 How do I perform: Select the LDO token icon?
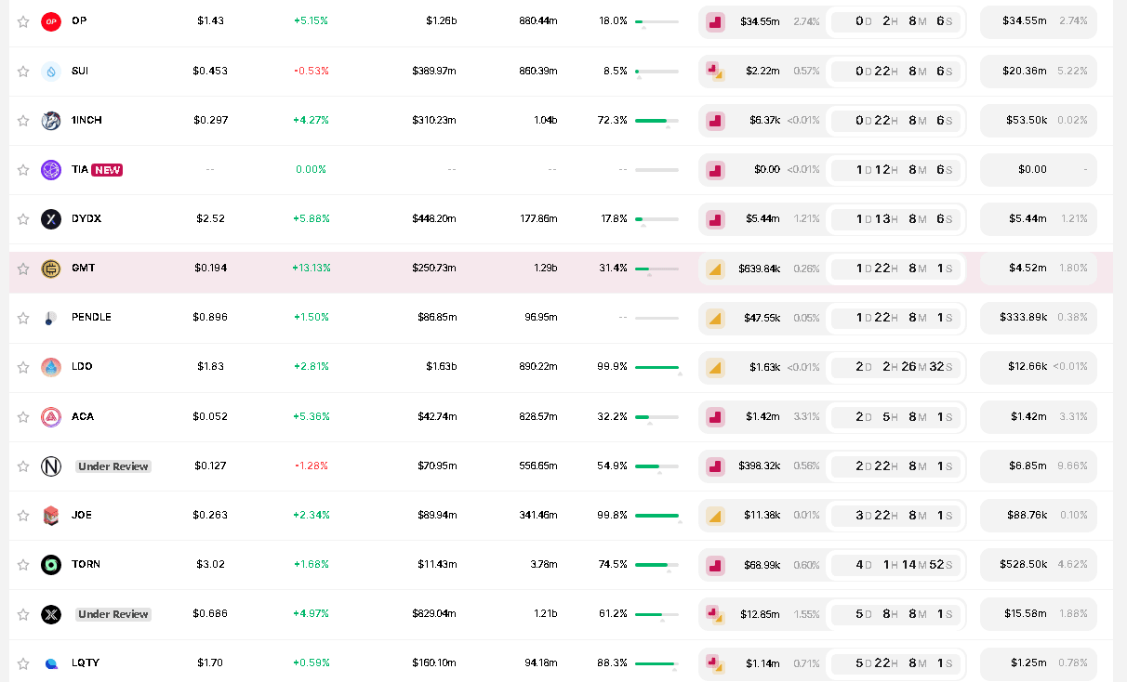pos(51,366)
